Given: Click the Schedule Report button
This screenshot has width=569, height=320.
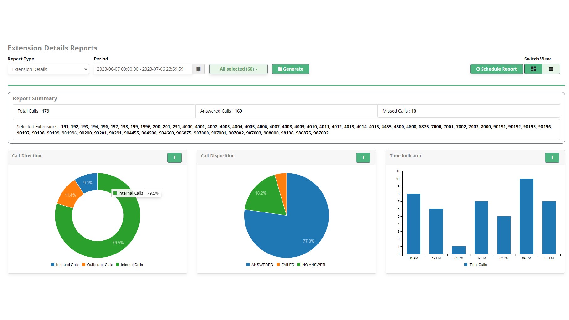Looking at the screenshot, I should [x=496, y=69].
